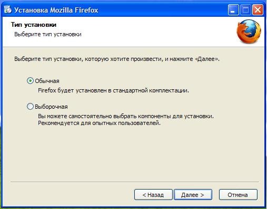
Task: Click the Выберите тип установки subtitle
Action: pyautogui.click(x=48, y=34)
